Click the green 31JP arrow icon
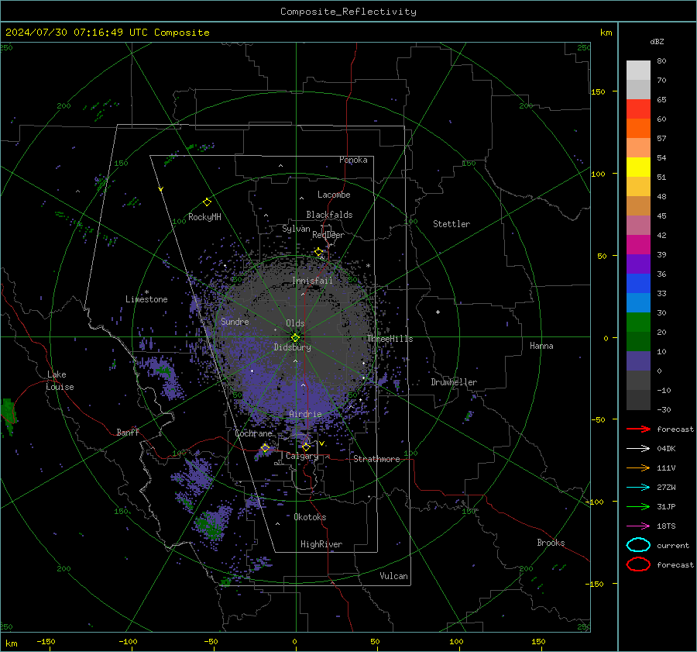This screenshot has height=652, width=697. [638, 506]
